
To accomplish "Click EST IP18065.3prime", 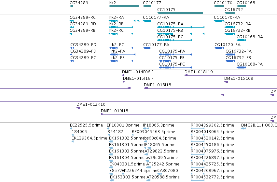I will 159,125.
